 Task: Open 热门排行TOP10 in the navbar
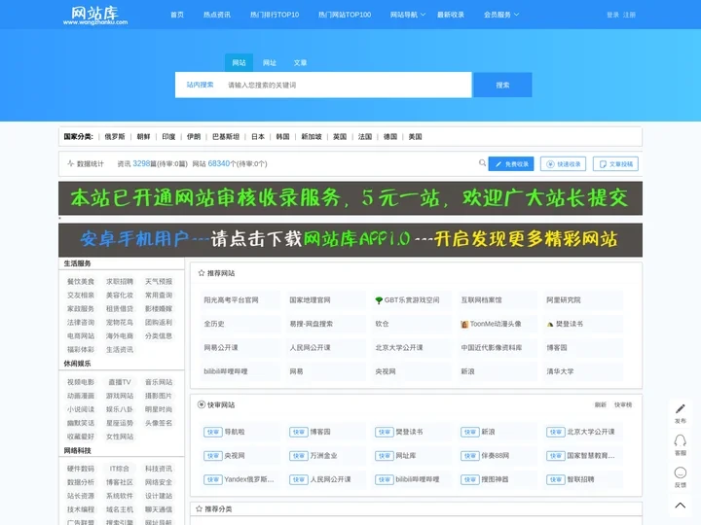coord(275,15)
